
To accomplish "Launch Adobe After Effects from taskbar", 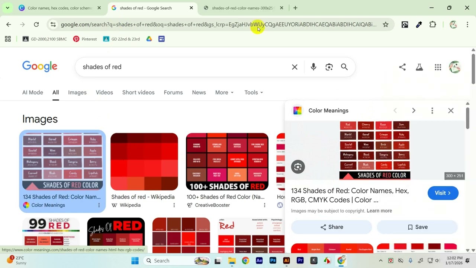I will coord(259,261).
